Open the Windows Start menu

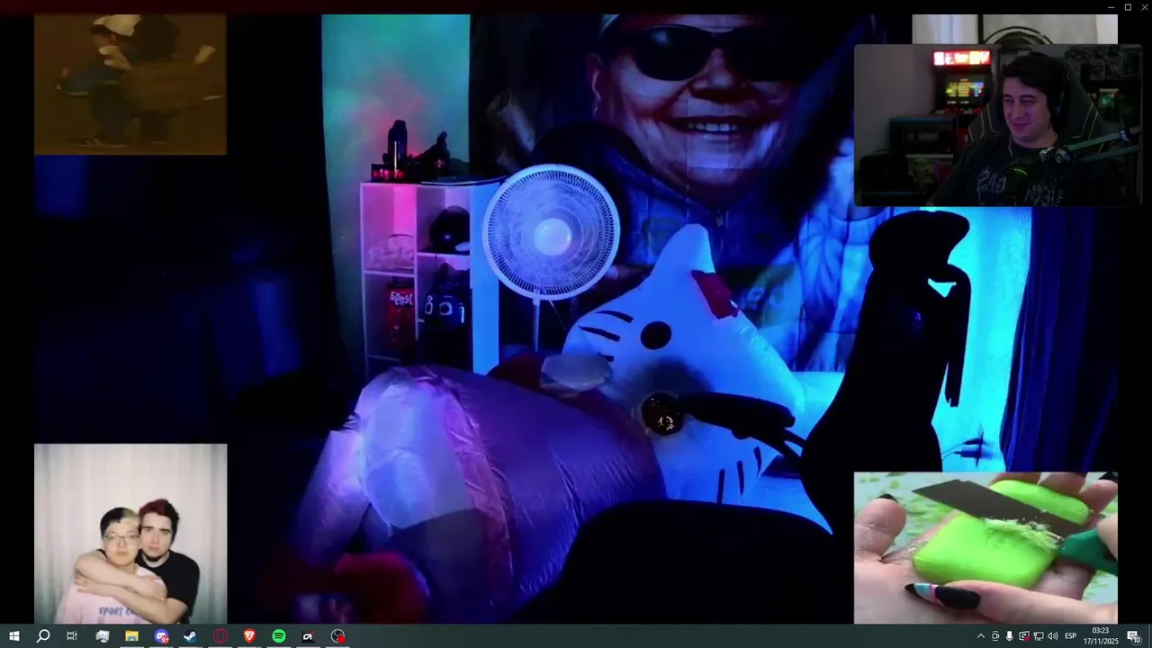13,636
